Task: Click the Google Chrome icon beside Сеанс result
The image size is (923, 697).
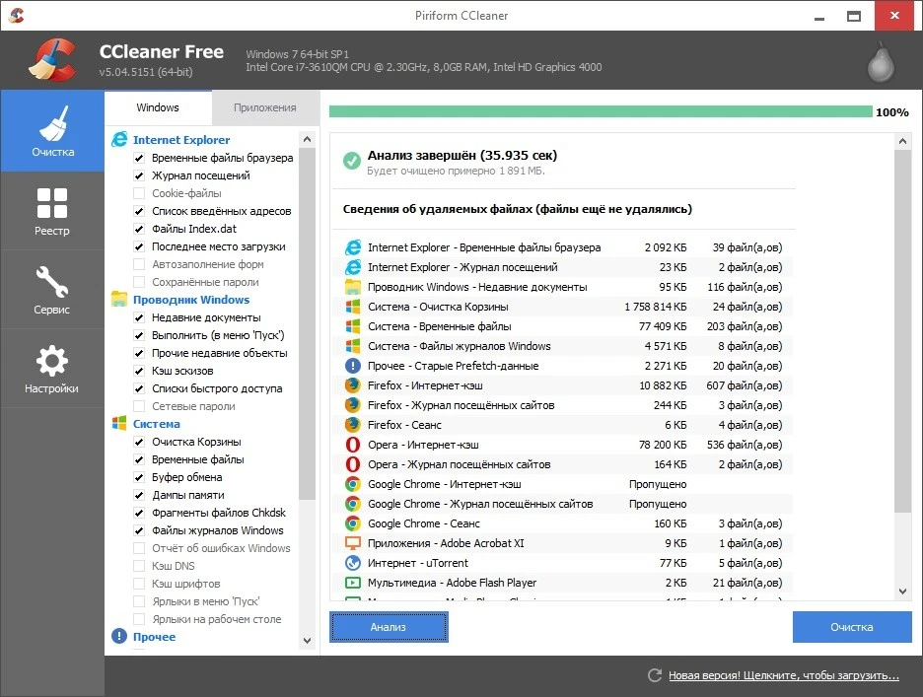Action: (352, 523)
